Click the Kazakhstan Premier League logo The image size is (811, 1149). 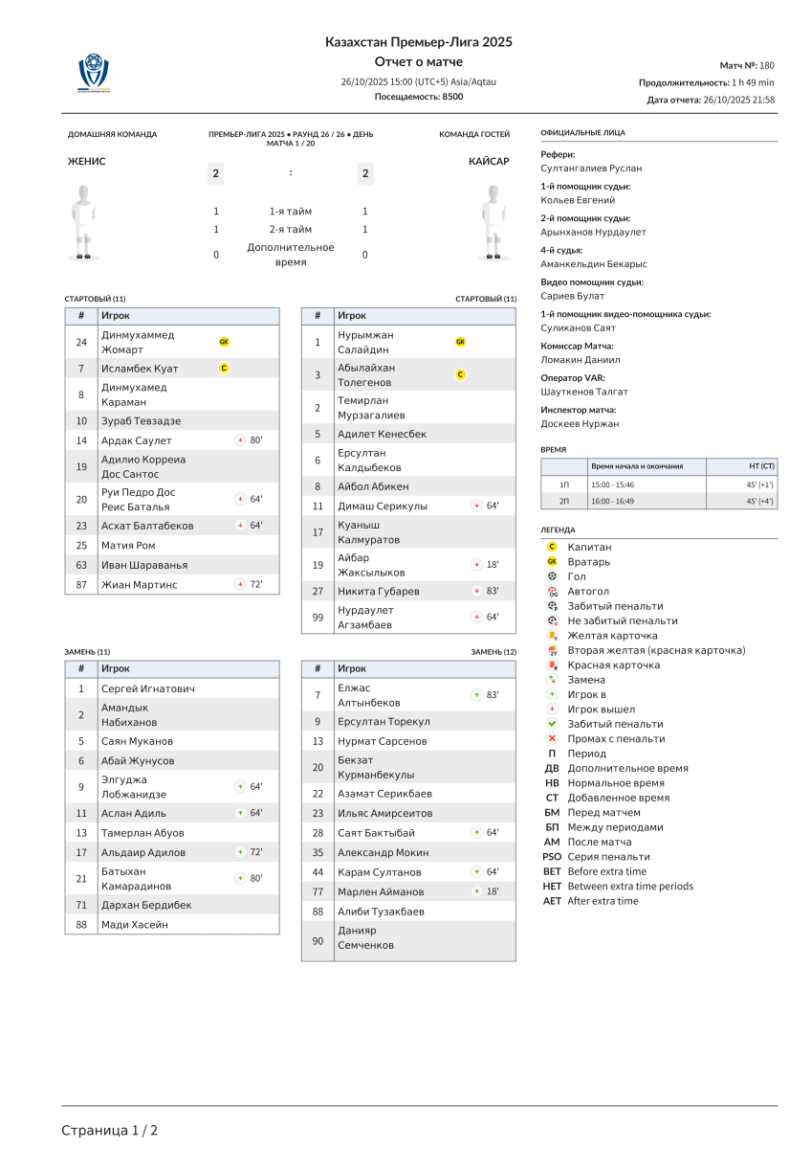(95, 72)
